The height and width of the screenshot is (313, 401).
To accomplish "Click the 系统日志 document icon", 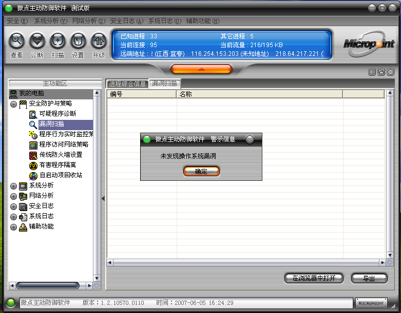I will click(x=23, y=217).
